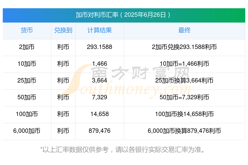Viewport: 248px width, 165px height.
Task: Click 利币 in the 10加币 row
Action: tap(63, 64)
